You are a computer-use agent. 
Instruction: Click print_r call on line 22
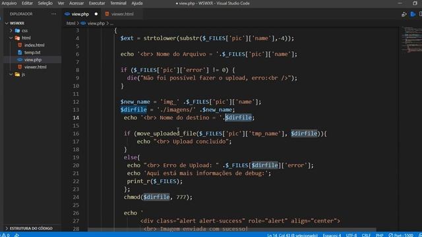pos(138,182)
